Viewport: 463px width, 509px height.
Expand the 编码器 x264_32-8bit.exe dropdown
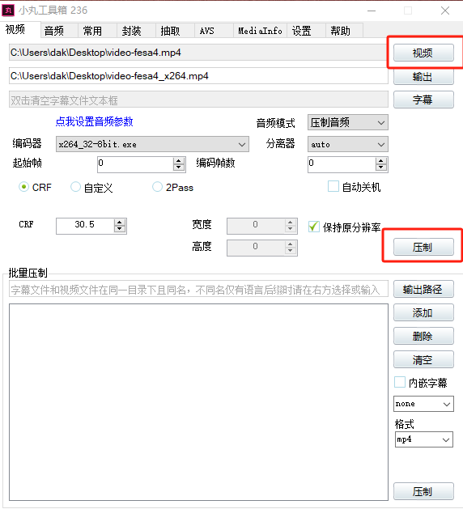point(152,145)
